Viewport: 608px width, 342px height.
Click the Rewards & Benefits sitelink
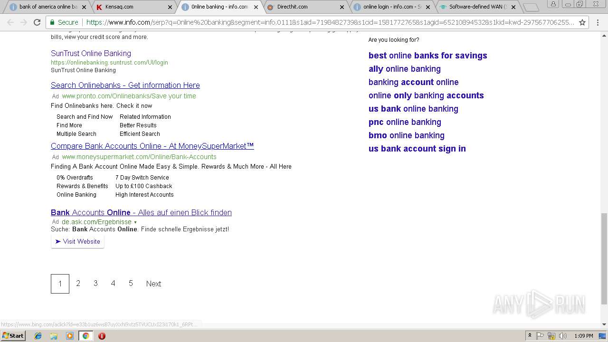(82, 186)
